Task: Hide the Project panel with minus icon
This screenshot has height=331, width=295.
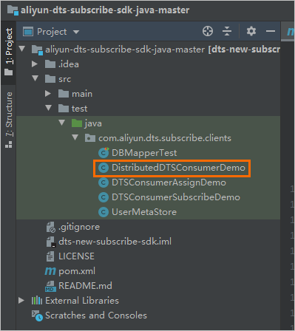Action: point(271,31)
